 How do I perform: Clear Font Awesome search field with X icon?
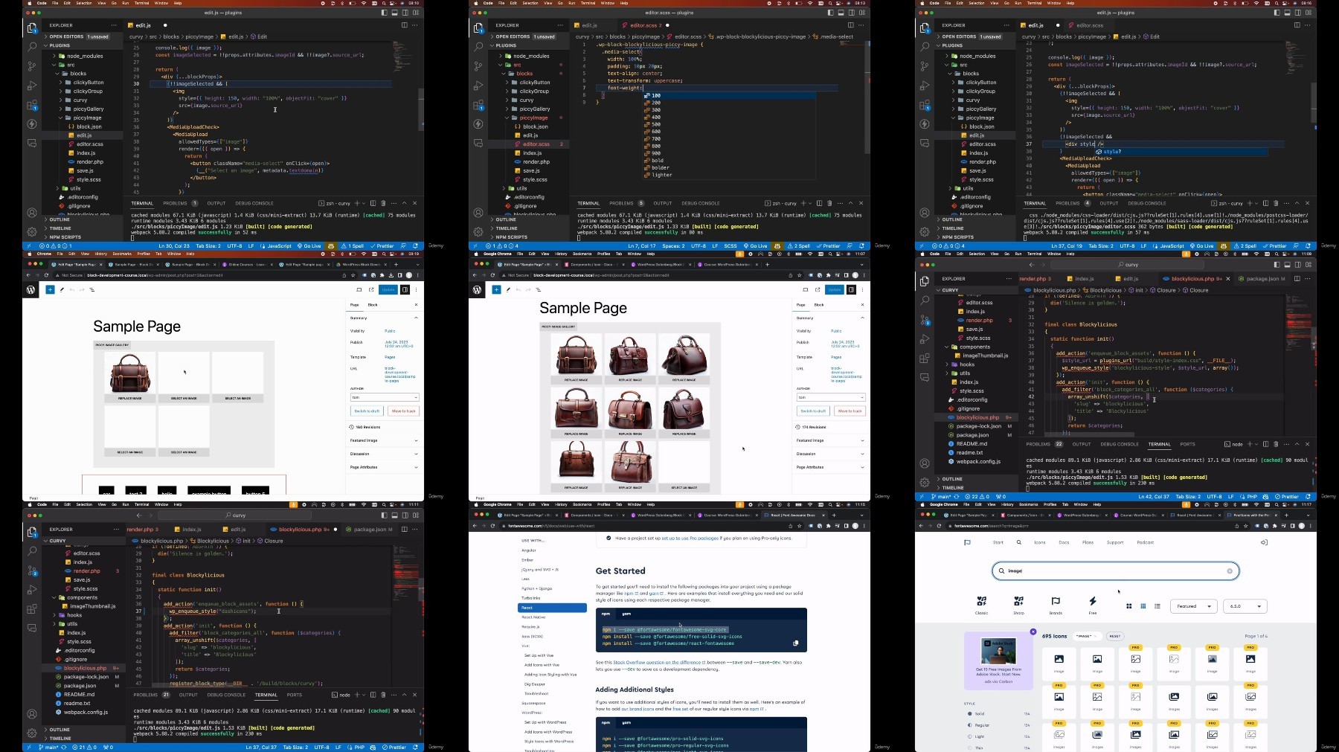click(x=1230, y=571)
